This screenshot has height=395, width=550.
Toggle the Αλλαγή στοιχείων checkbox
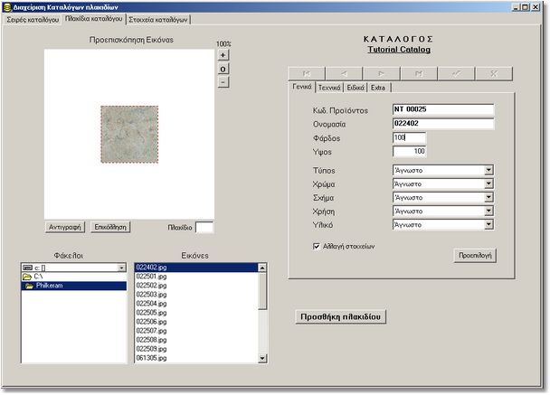317,247
